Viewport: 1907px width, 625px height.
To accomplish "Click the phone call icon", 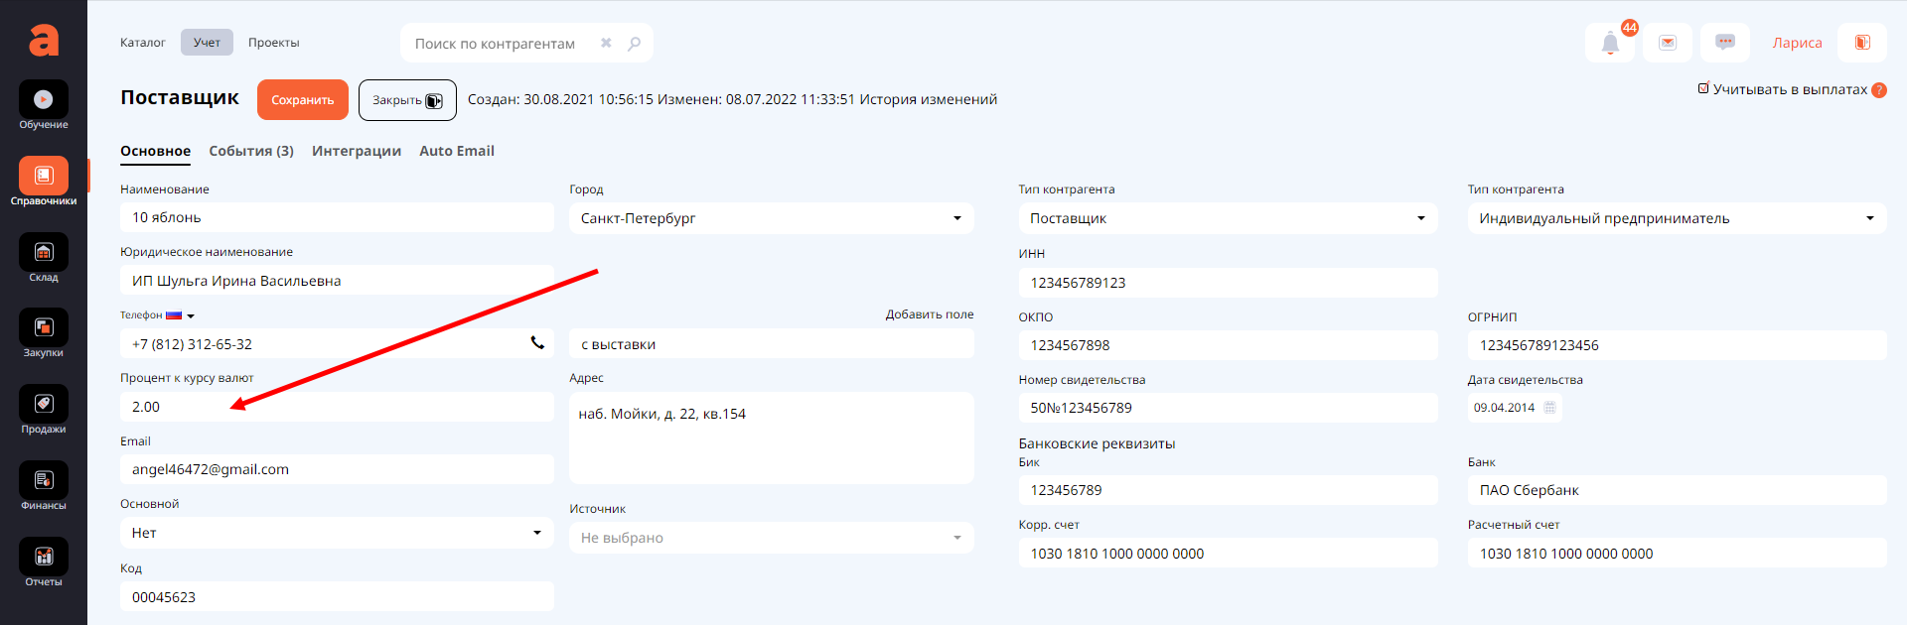I will coord(537,343).
